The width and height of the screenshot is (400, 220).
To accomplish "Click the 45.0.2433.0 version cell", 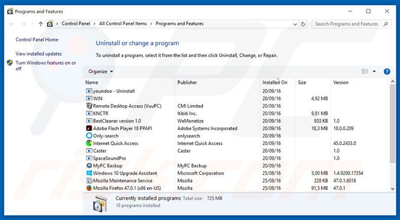I will point(345,143).
